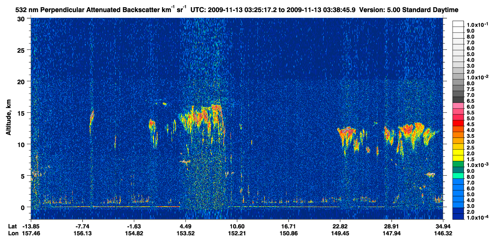Click the color scale label '1.0x10-3'
Screen dimensions: 492x252
coord(477,164)
